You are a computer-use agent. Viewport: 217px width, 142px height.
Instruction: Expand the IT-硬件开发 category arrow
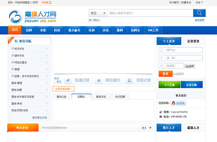pos(47,56)
